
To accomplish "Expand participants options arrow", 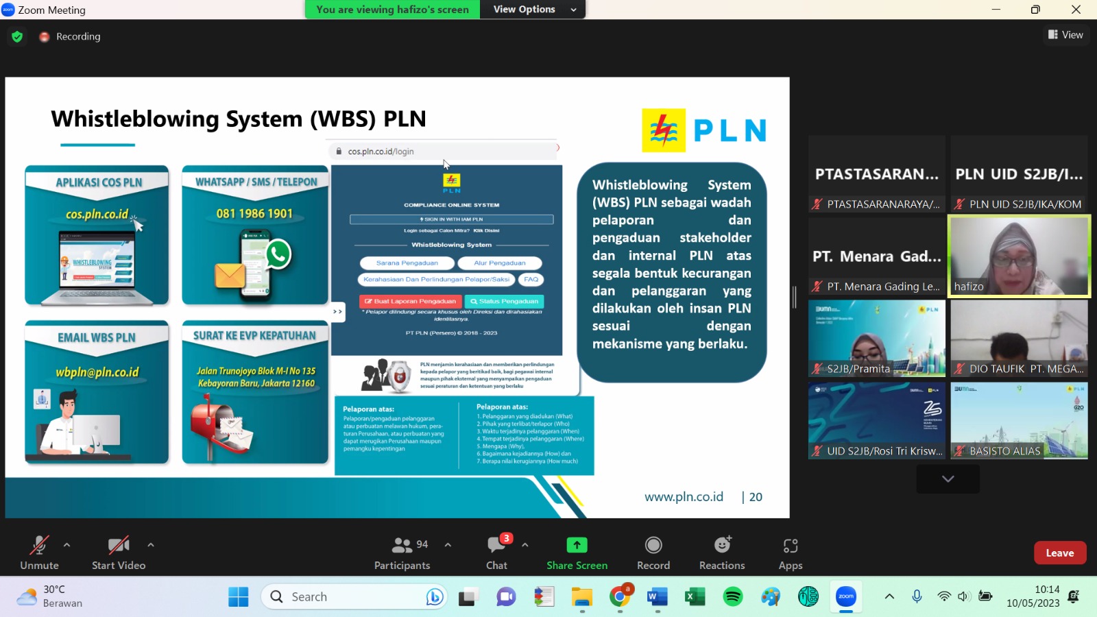I will [x=448, y=545].
